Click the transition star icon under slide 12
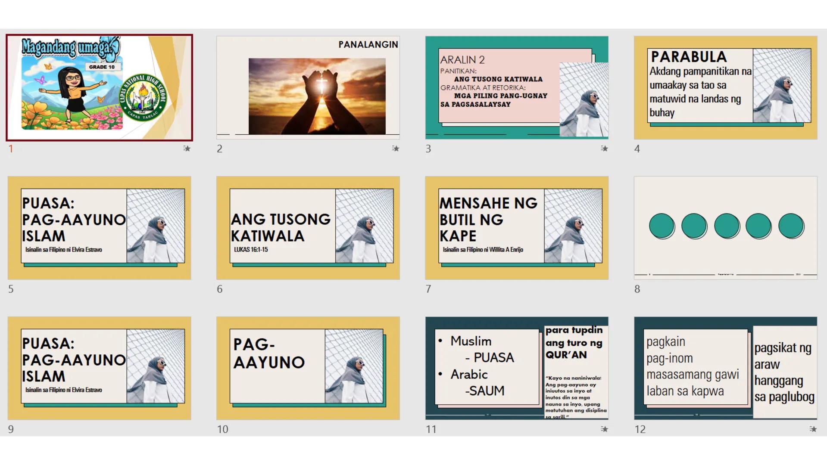Screen dimensions: 827x465 pyautogui.click(x=813, y=429)
